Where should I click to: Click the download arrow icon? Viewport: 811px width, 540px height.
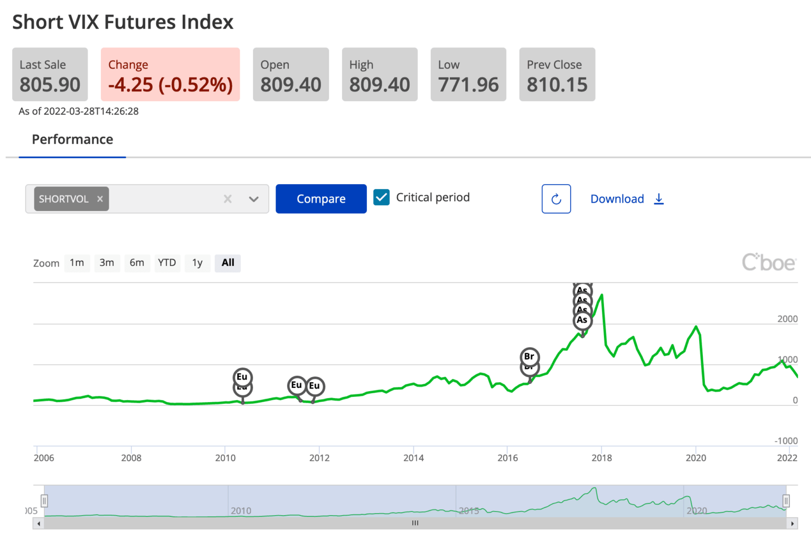point(659,199)
